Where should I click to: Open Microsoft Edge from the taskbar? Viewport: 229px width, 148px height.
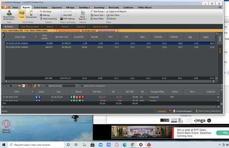pos(125,145)
